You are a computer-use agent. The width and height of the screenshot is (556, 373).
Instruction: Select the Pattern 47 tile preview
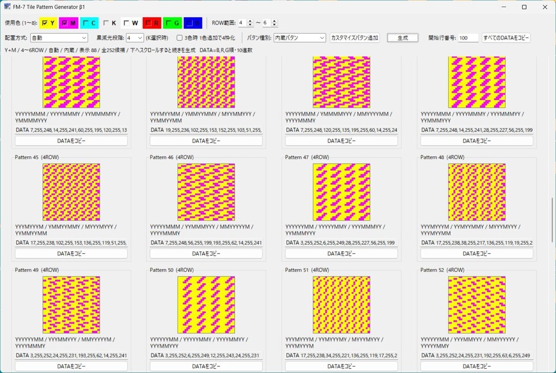tap(342, 192)
